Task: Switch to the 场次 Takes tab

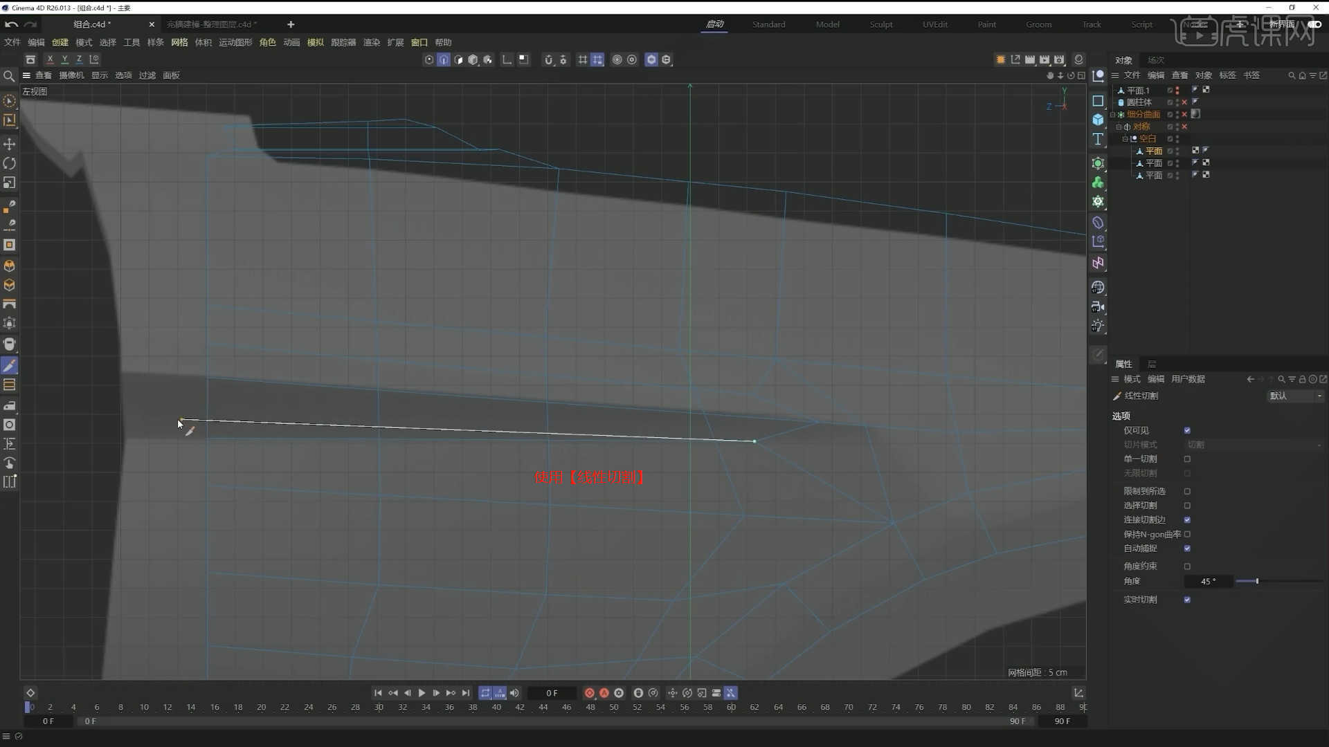Action: (x=1156, y=60)
